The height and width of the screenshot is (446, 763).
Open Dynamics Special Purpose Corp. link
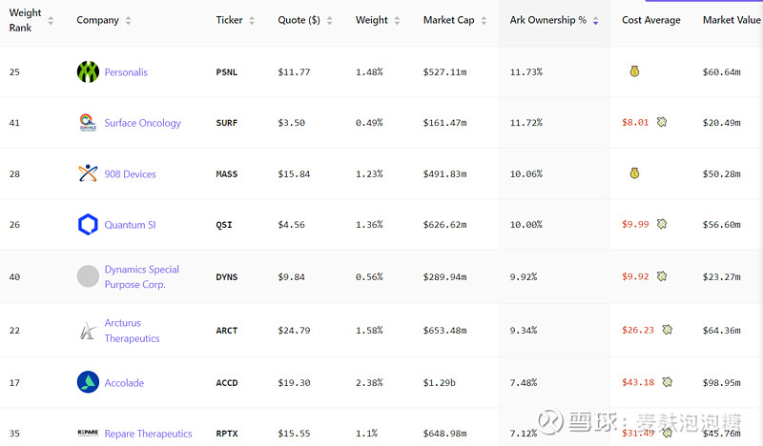coord(141,276)
